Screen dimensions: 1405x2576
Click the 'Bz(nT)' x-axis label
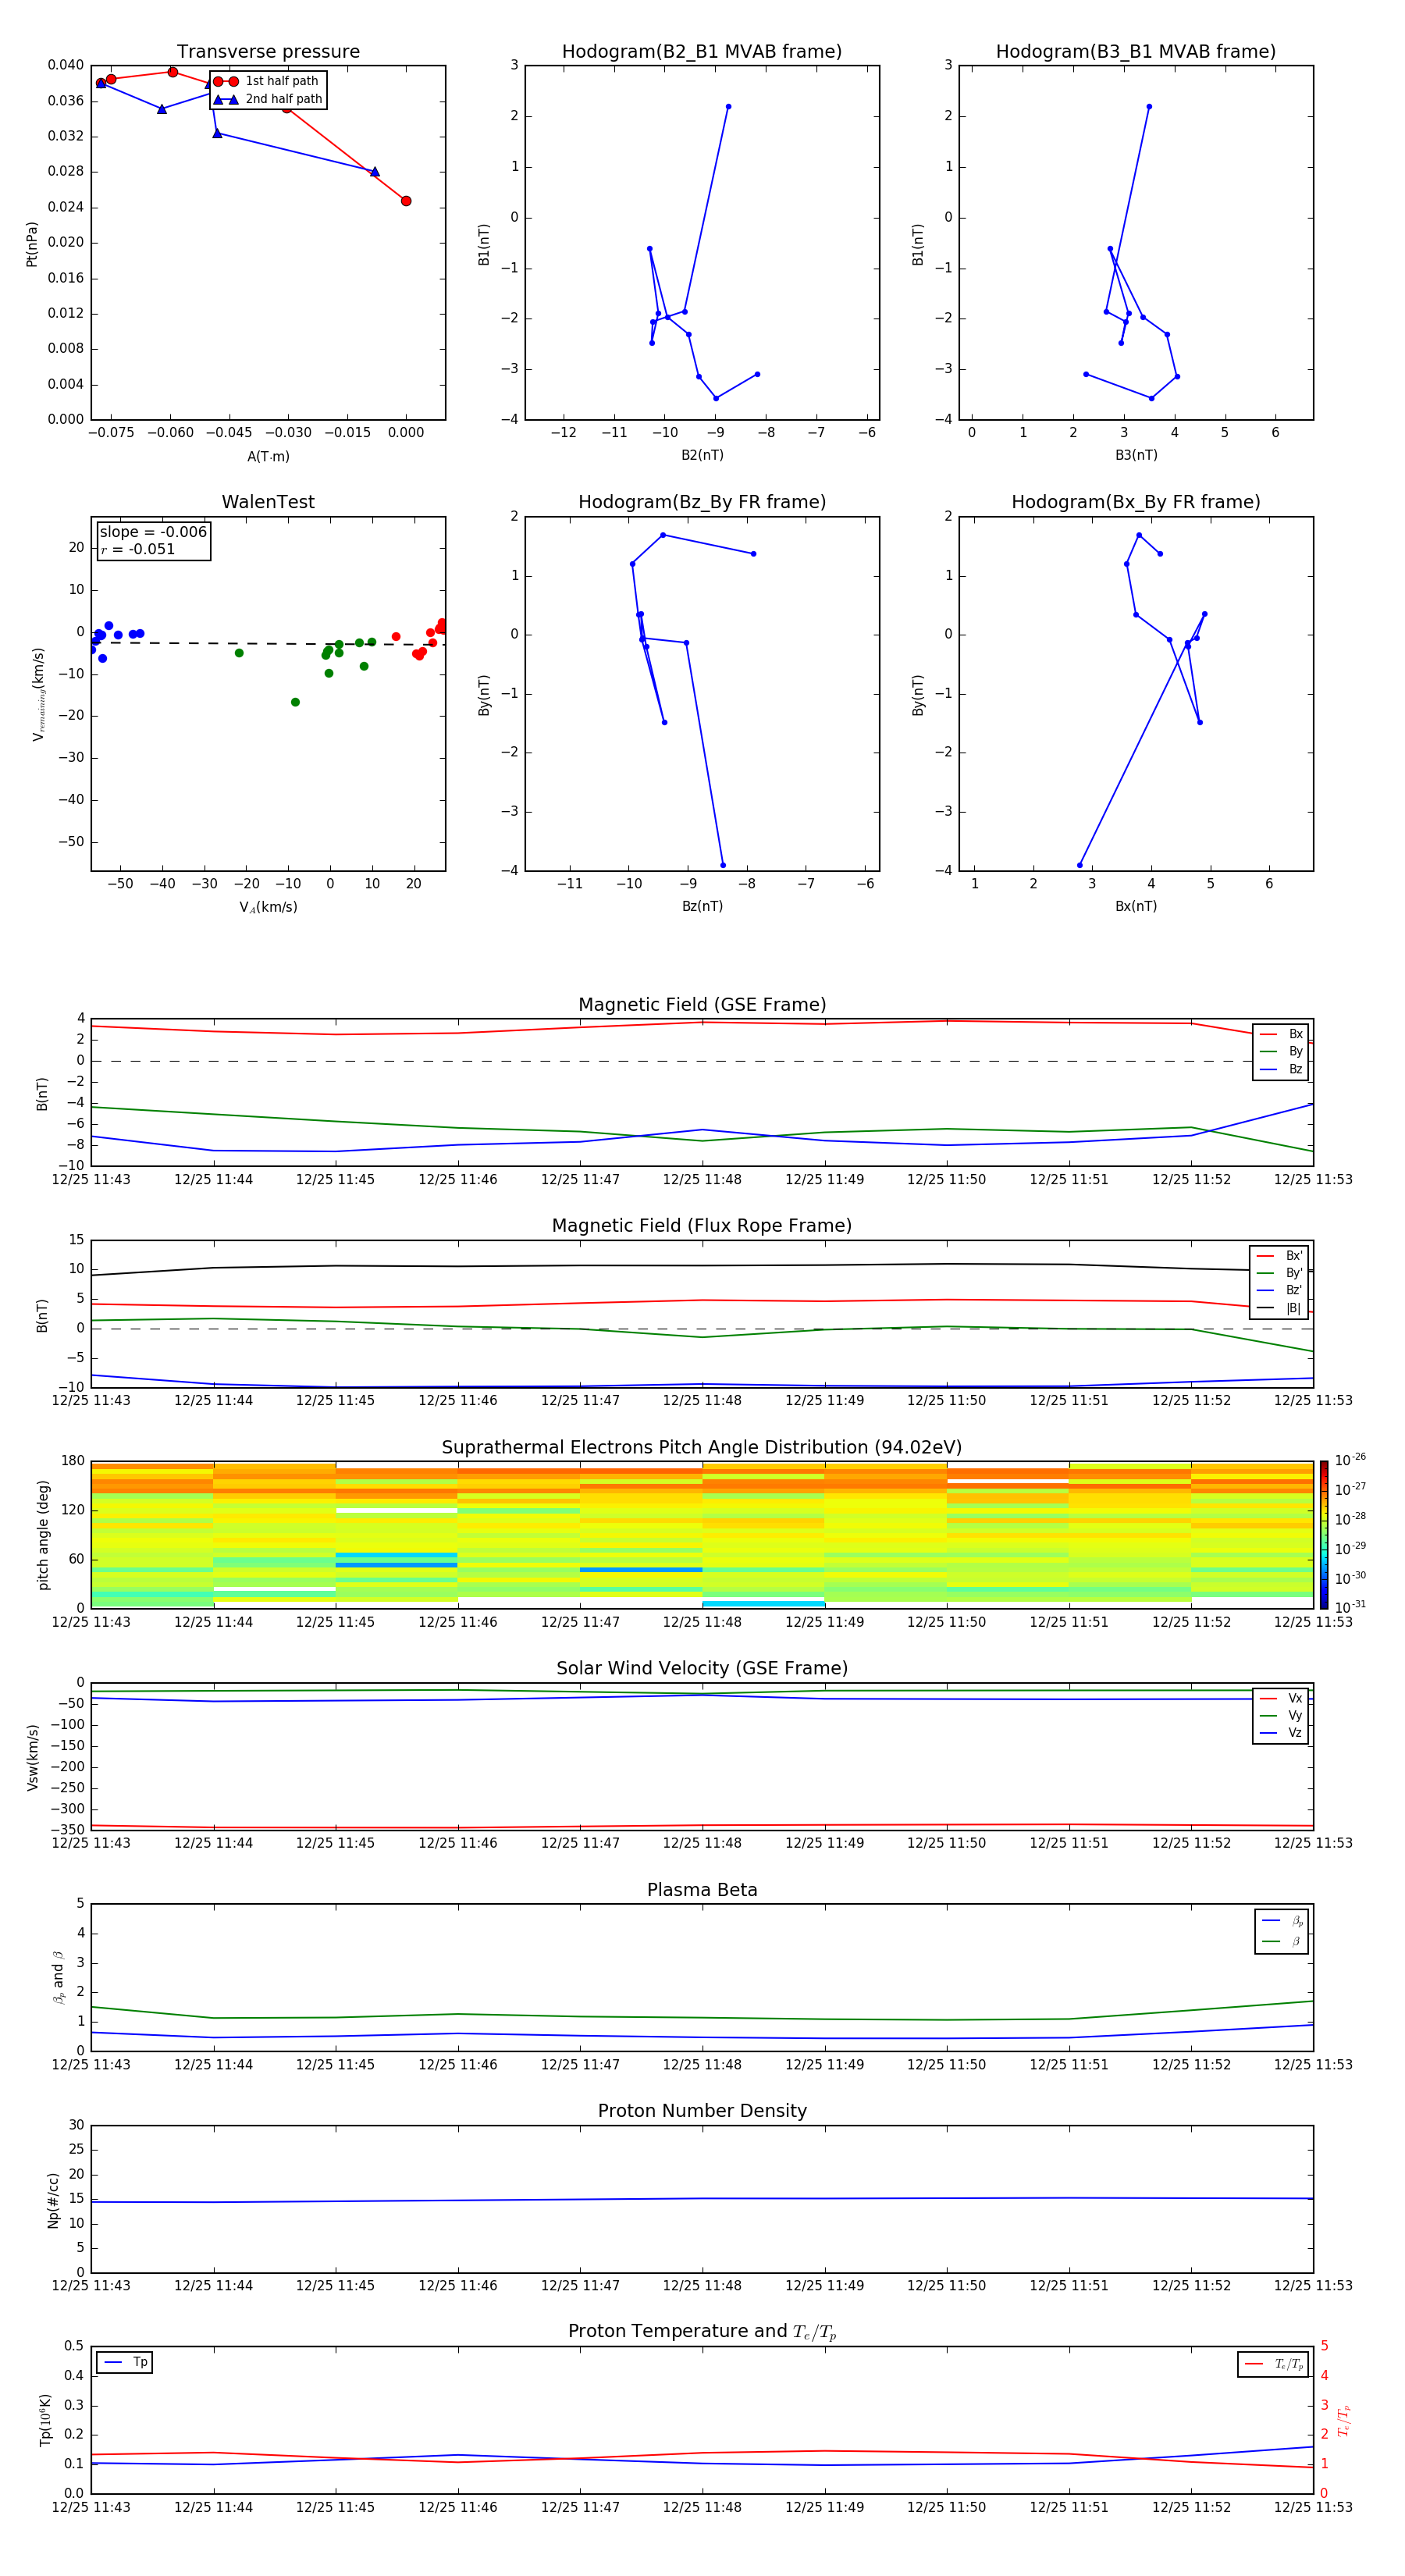pyautogui.click(x=702, y=906)
